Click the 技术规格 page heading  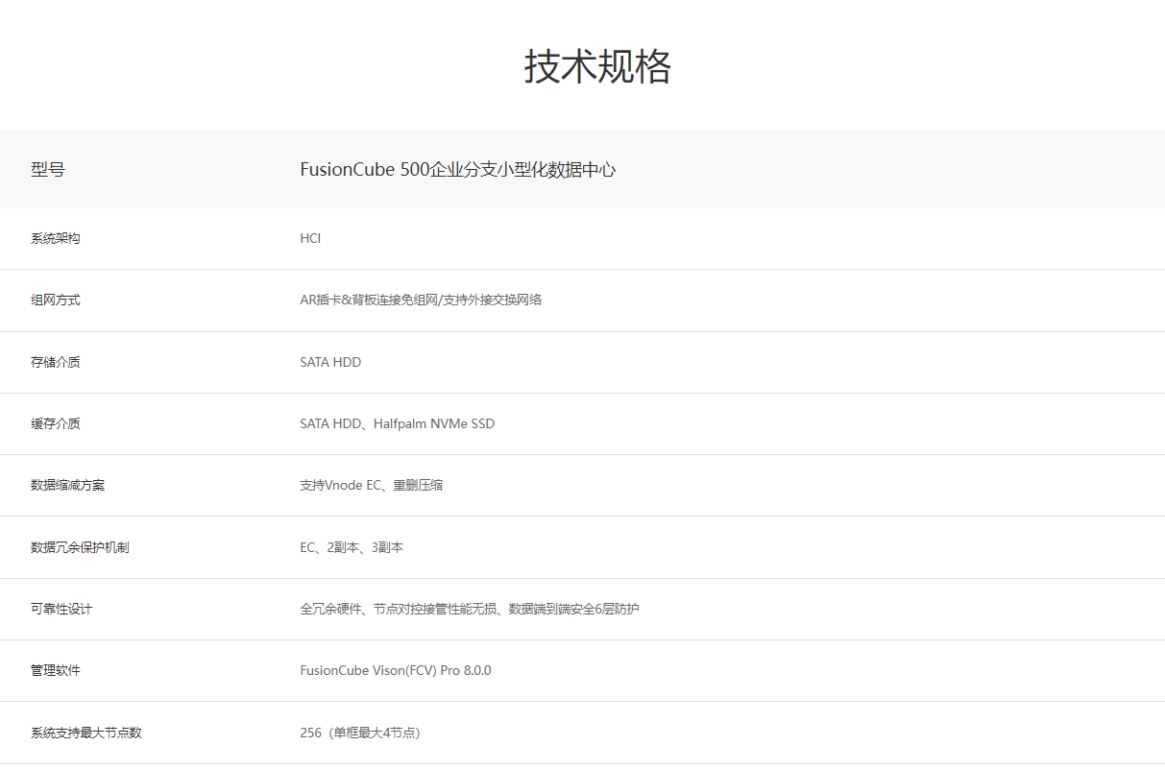(x=597, y=66)
